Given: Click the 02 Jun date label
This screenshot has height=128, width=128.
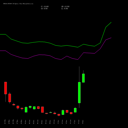Looking at the screenshot, I should [x=29, y=122].
